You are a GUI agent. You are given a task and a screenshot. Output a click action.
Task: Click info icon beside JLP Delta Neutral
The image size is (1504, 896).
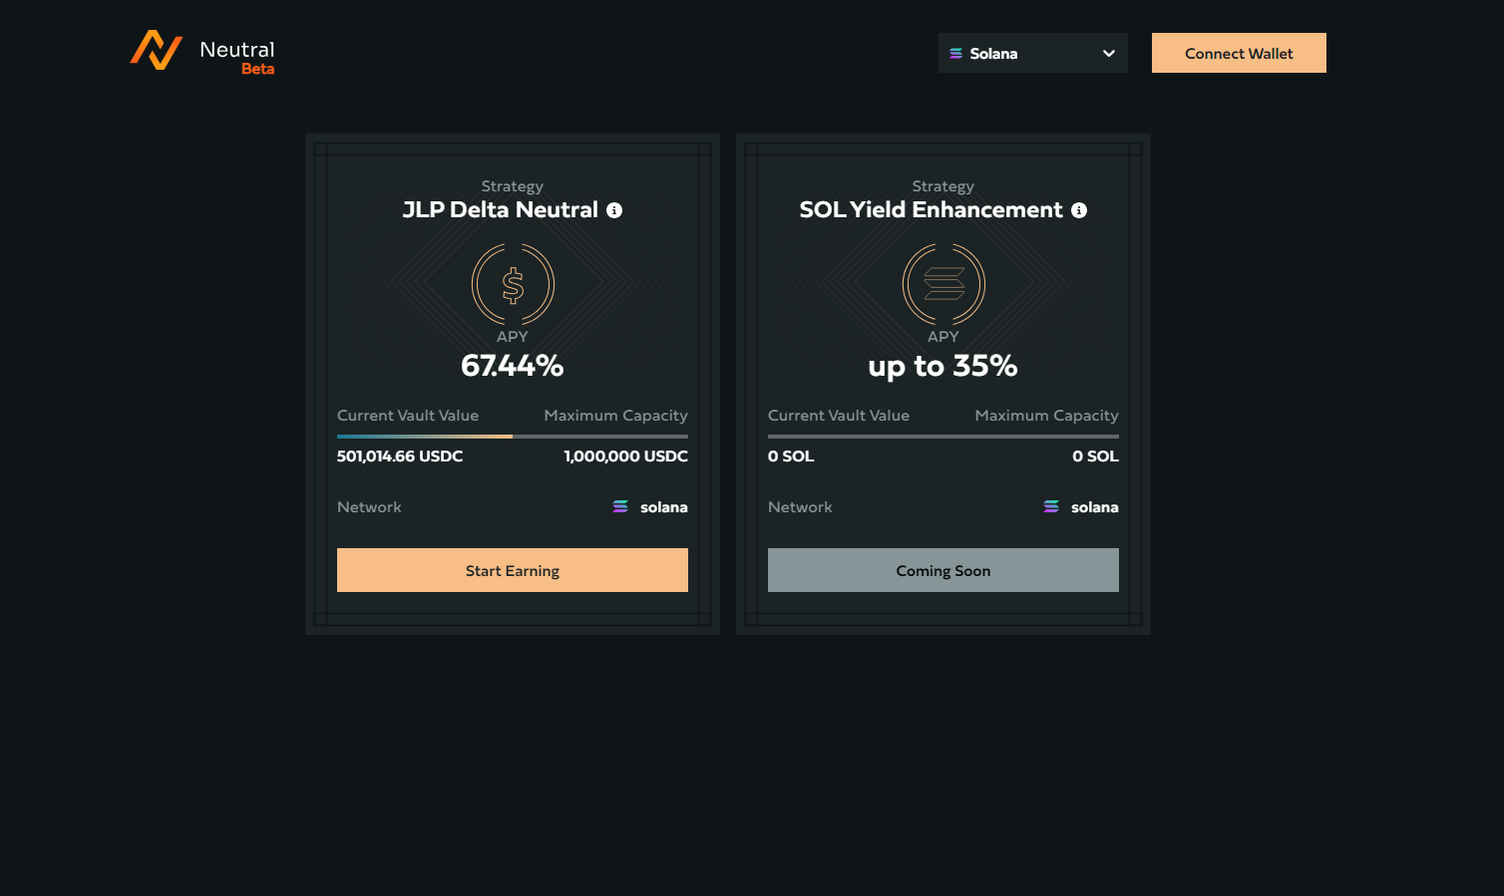click(x=614, y=210)
